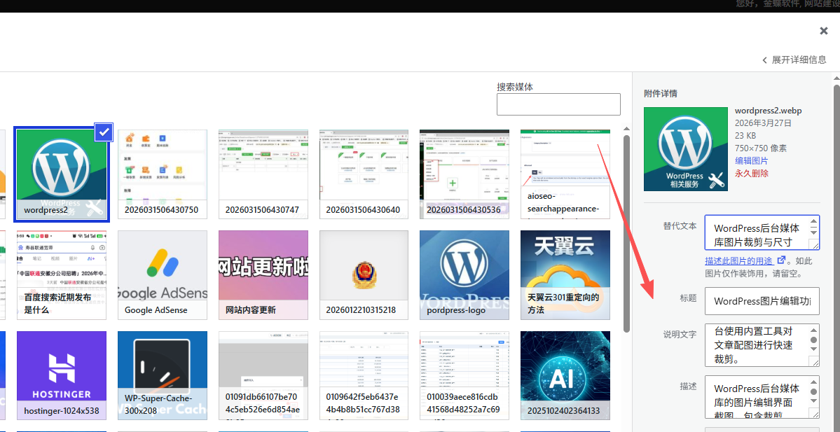Click the 说明文字 field's resize grip

pyautogui.click(x=814, y=362)
